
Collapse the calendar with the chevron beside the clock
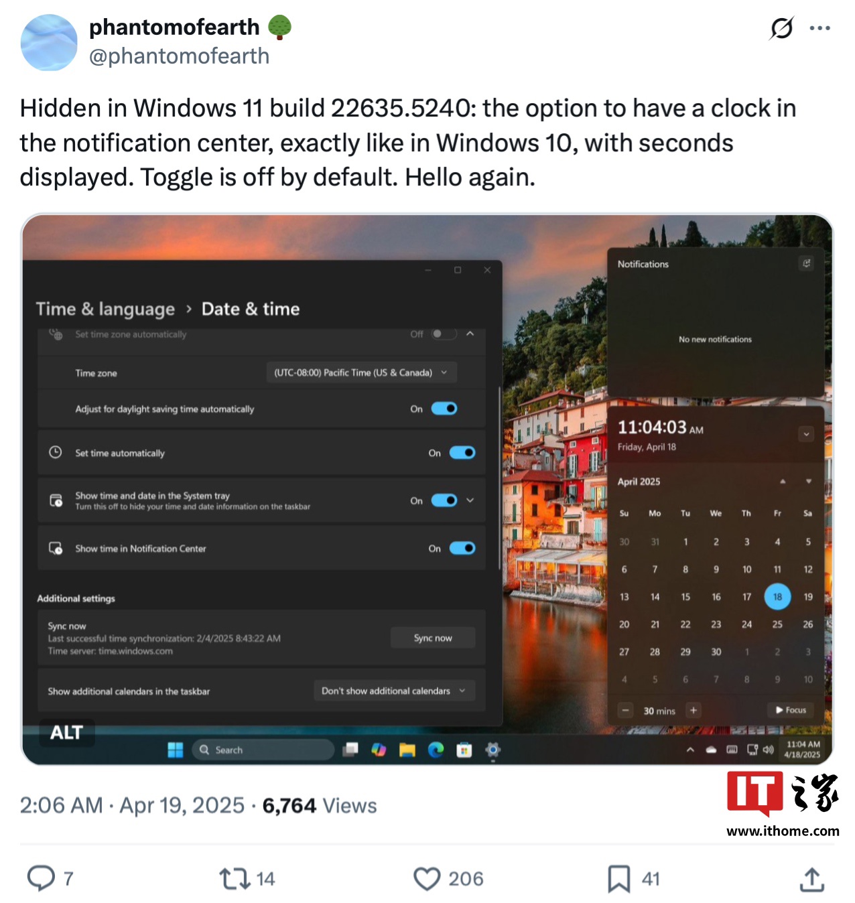(x=807, y=434)
